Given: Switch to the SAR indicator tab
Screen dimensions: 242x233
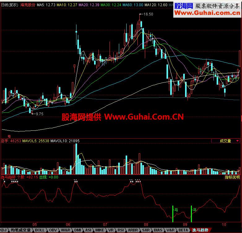Looking at the screenshot, I should 146,230.
